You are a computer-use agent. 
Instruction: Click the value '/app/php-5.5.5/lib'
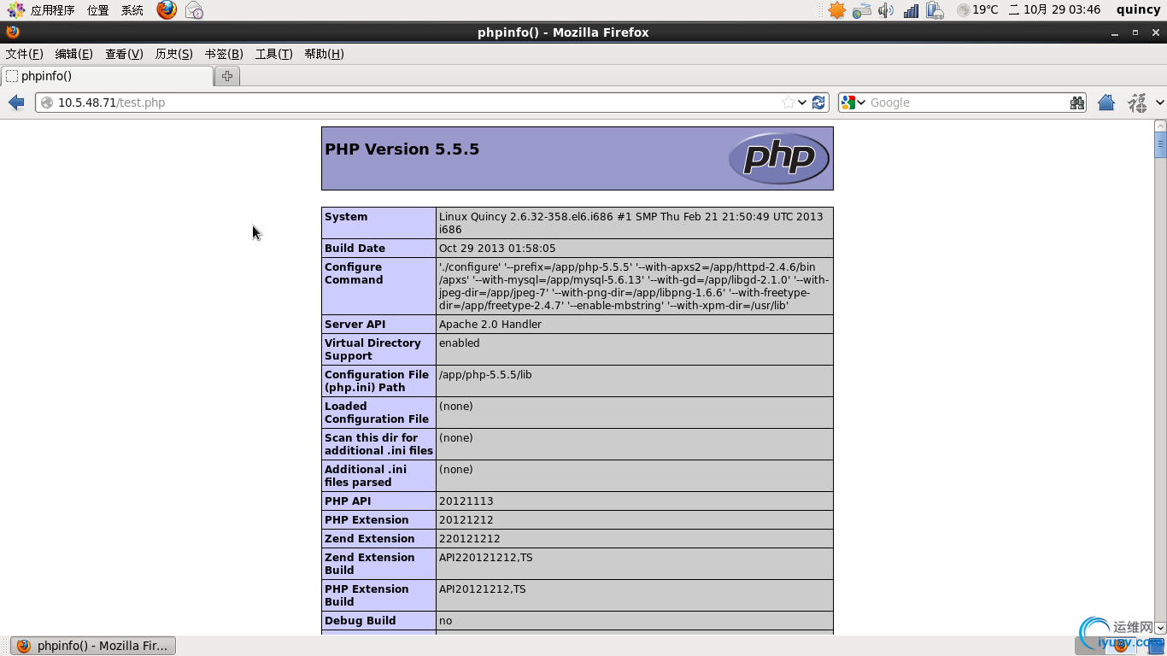point(485,375)
